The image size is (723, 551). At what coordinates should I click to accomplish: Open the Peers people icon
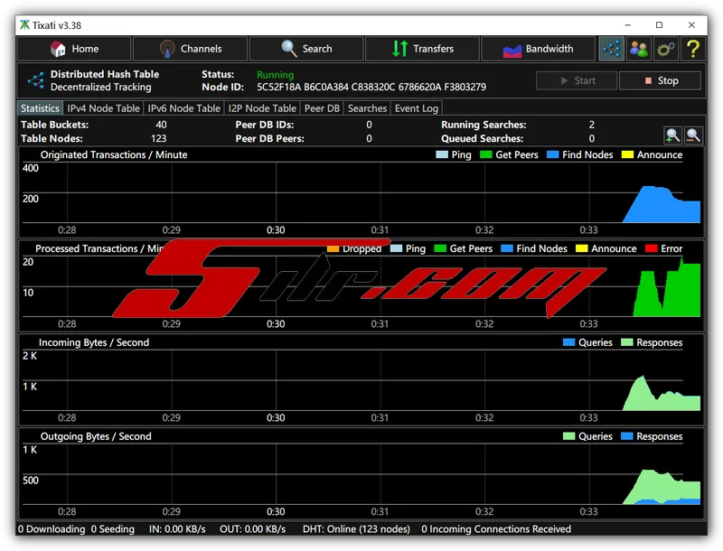[x=639, y=49]
